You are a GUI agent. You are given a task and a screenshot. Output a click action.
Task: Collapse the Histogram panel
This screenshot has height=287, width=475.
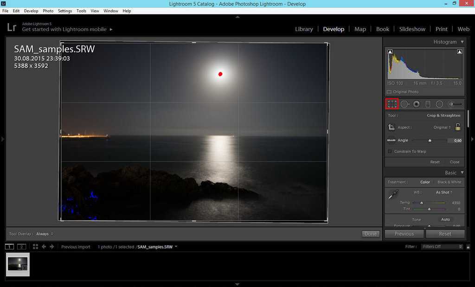coord(462,42)
